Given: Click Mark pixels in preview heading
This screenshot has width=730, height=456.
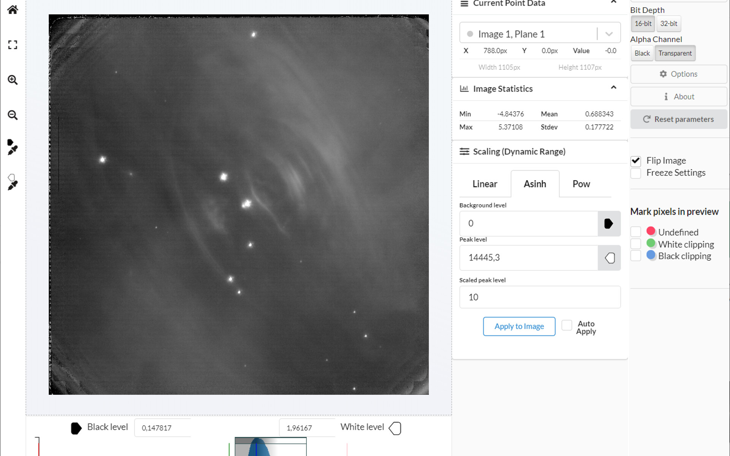Looking at the screenshot, I should pyautogui.click(x=674, y=212).
